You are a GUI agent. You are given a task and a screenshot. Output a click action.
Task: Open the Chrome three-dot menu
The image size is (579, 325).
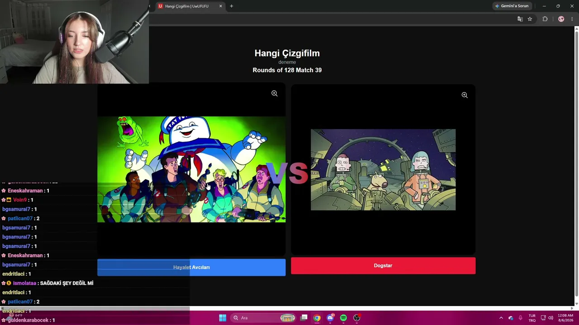click(x=572, y=19)
